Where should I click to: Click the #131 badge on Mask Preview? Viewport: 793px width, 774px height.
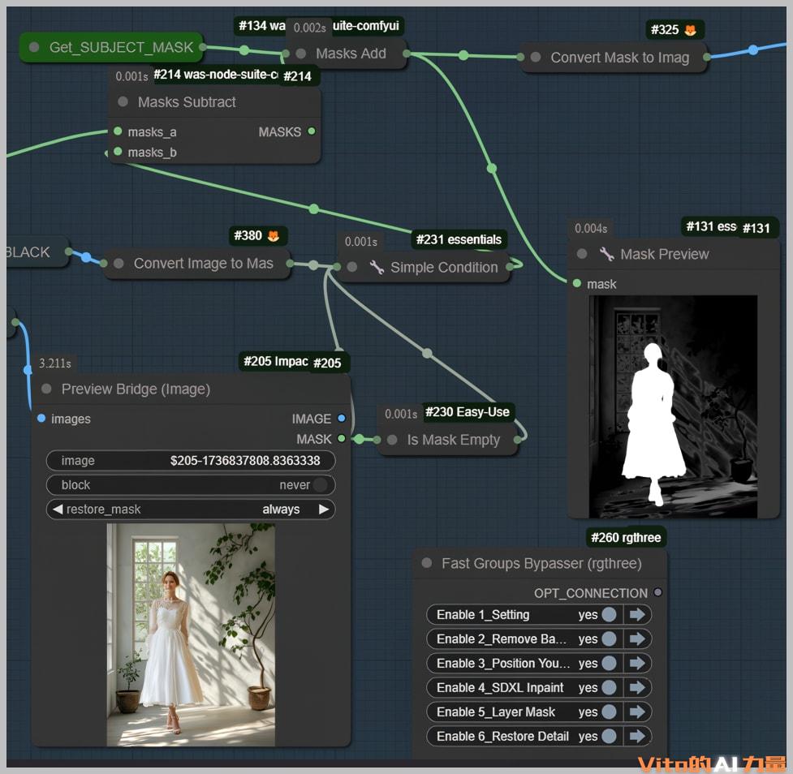(x=756, y=229)
